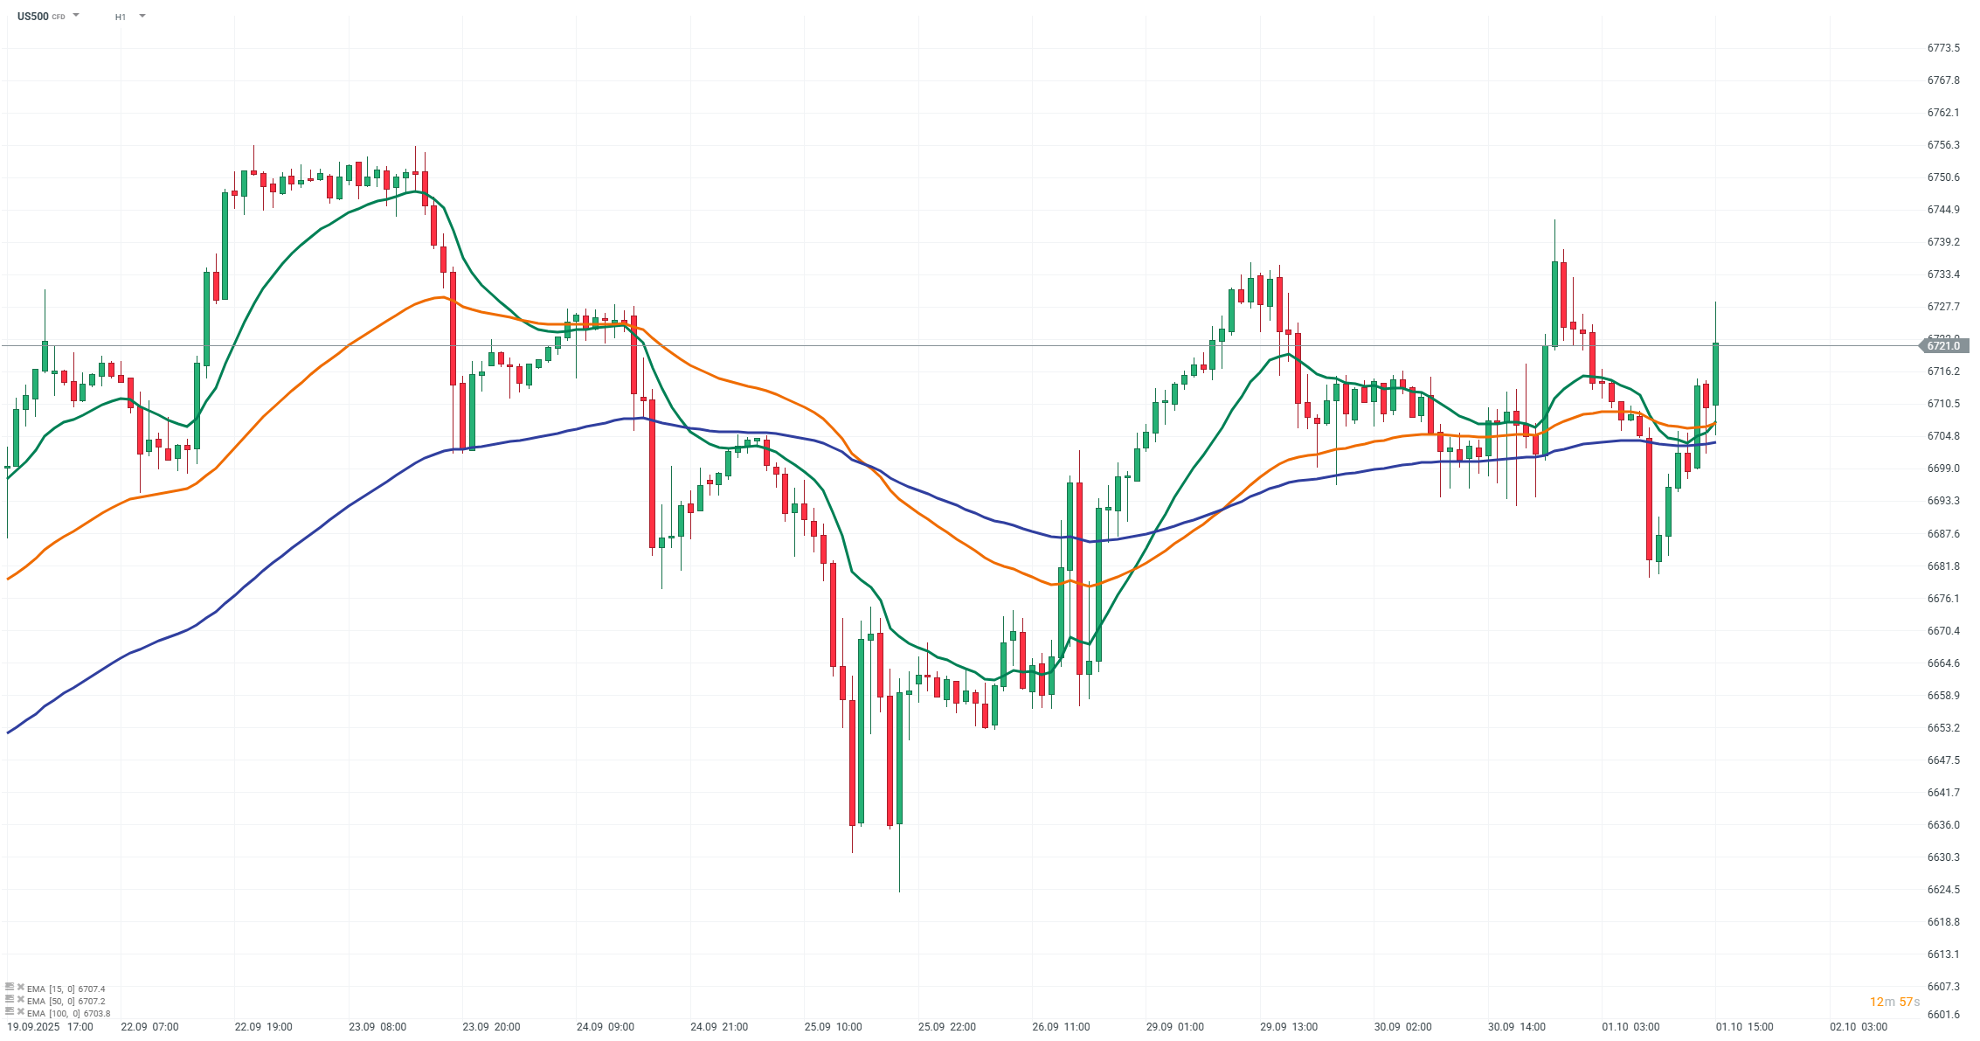Viewport: 1980px width, 1041px height.
Task: Open settings for the EMA 100 indicator
Action: click(x=10, y=1011)
